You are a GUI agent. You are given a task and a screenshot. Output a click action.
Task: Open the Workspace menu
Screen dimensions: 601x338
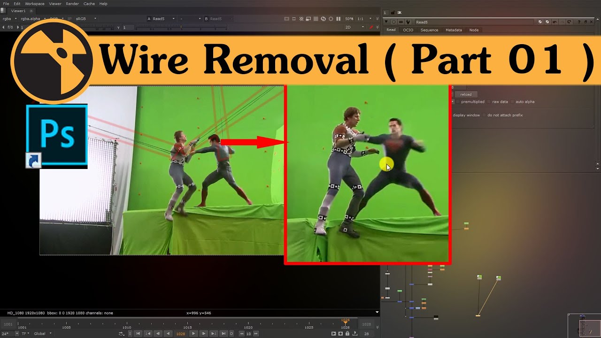(35, 4)
